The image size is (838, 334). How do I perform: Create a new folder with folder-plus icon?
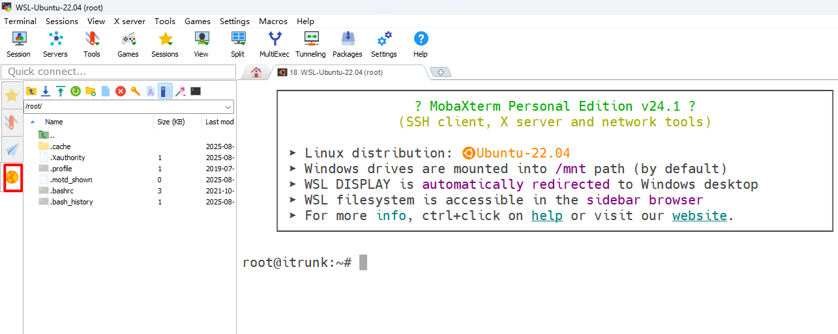pos(91,91)
